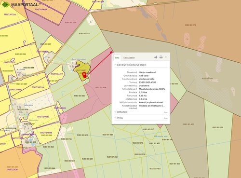Expand the PRIA section
The height and width of the screenshot is (178, 241).
point(119,118)
